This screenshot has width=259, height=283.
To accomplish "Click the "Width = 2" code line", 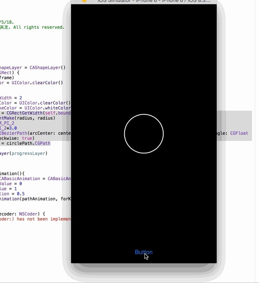I will tap(11, 98).
